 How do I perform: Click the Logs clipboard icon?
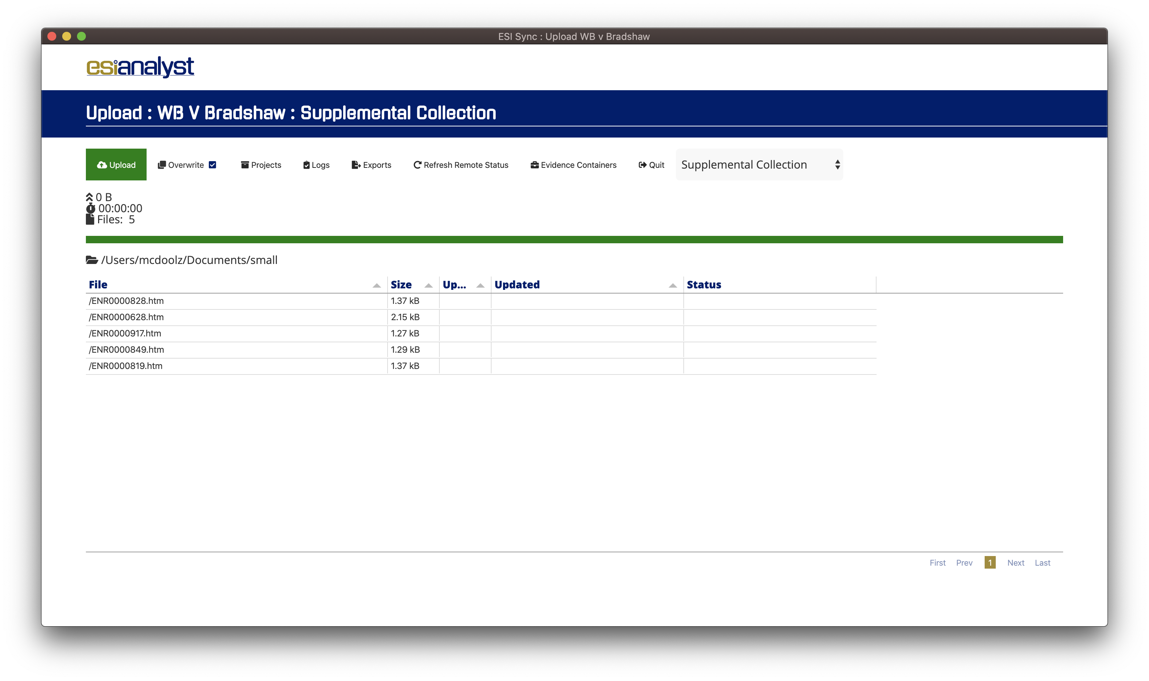coord(306,165)
